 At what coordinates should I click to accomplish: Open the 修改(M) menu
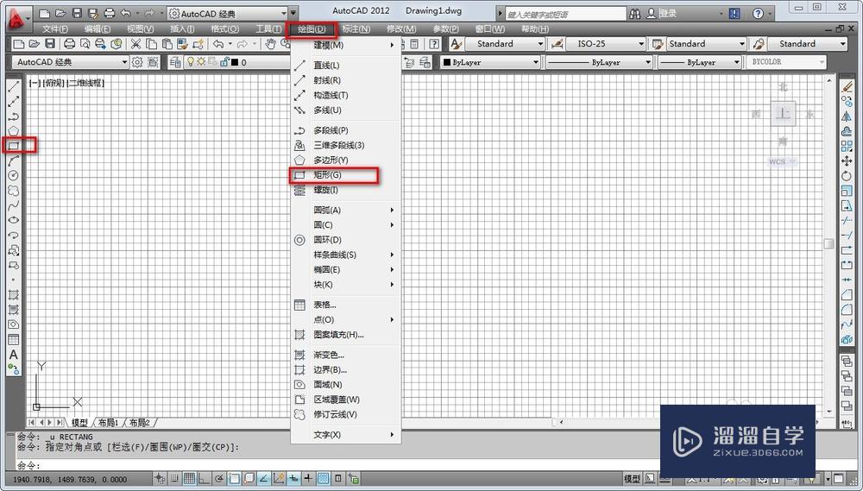pyautogui.click(x=400, y=28)
